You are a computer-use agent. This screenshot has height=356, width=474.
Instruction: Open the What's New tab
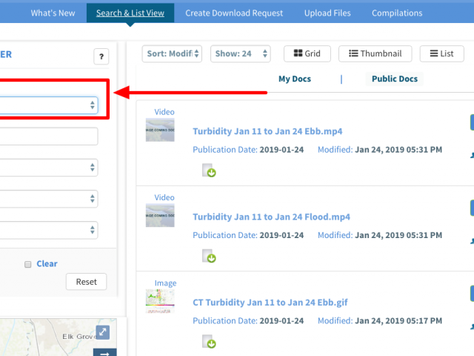tap(53, 13)
